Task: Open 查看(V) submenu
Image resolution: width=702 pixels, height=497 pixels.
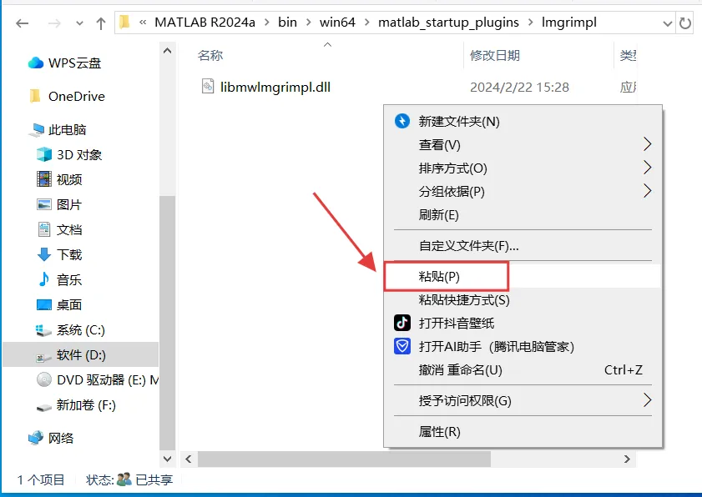Action: point(523,144)
